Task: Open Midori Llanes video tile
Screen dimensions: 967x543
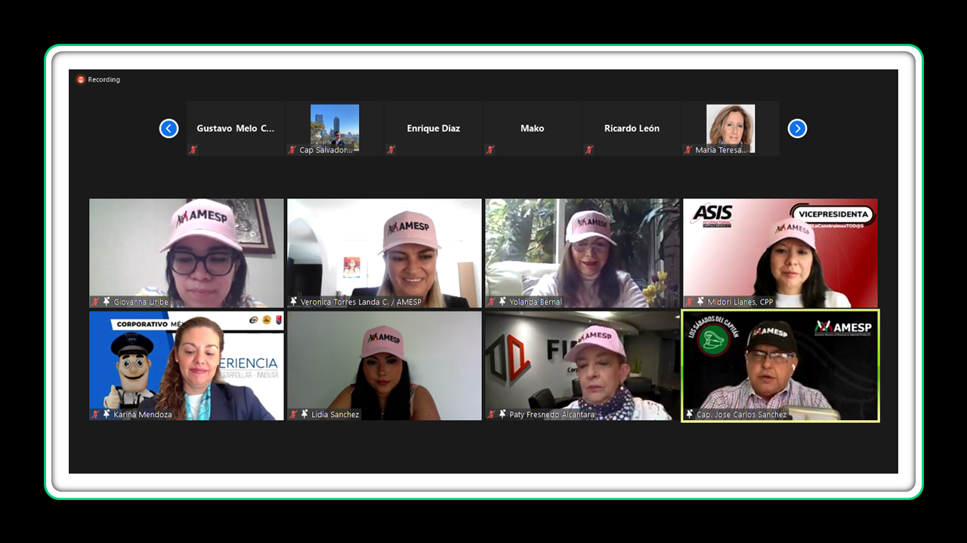Action: coord(780,253)
